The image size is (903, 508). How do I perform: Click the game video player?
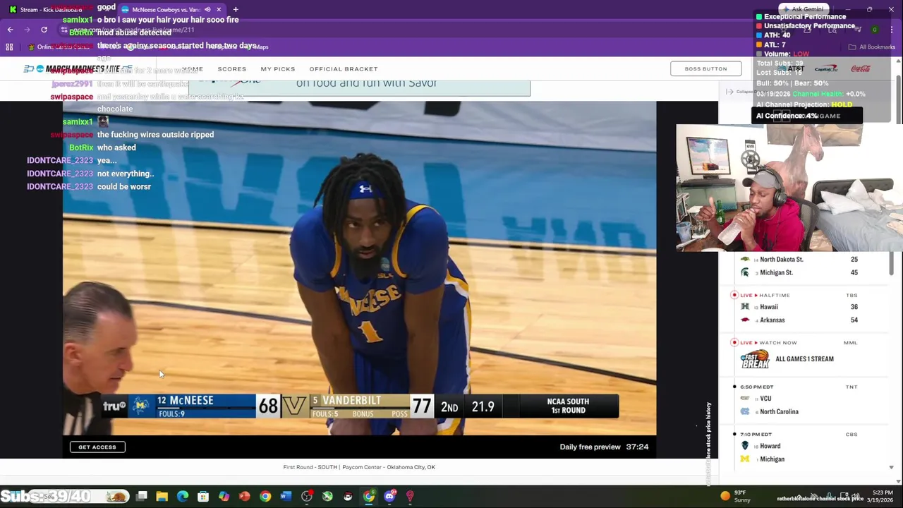point(359,268)
